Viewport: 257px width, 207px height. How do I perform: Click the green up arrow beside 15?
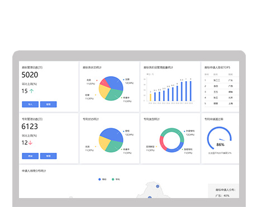[32, 91]
